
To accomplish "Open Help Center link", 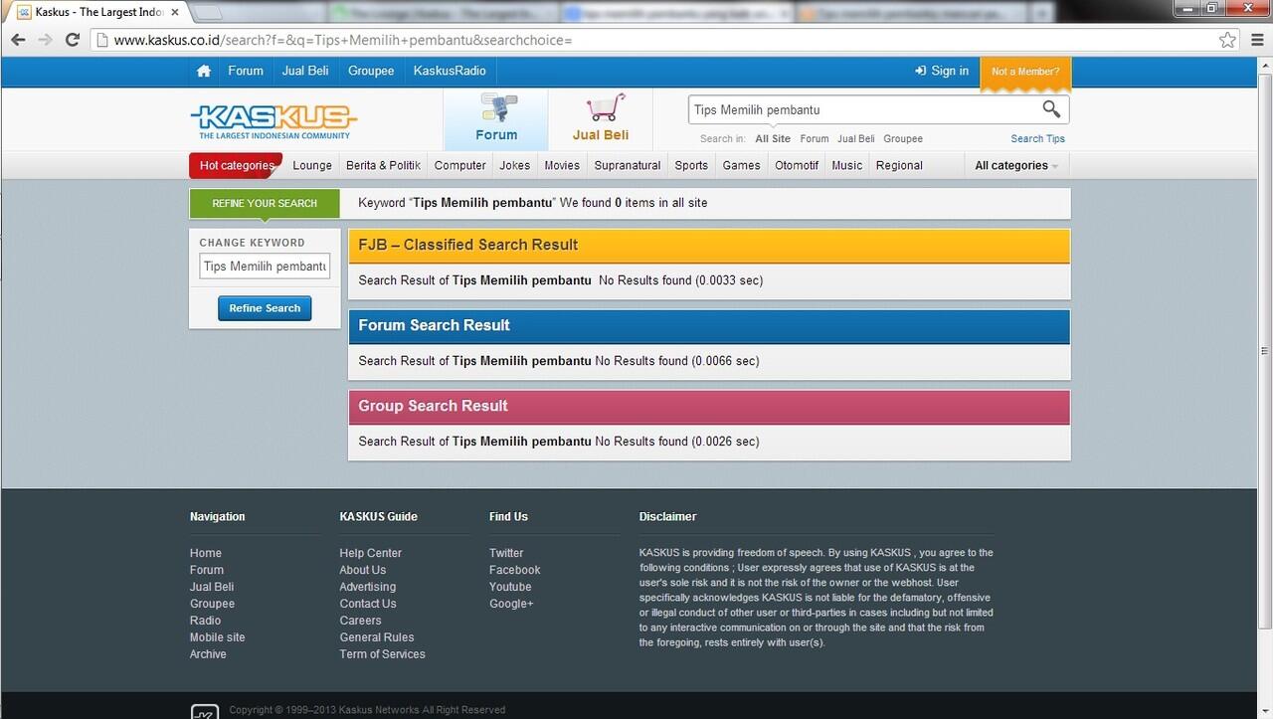I will 370,553.
